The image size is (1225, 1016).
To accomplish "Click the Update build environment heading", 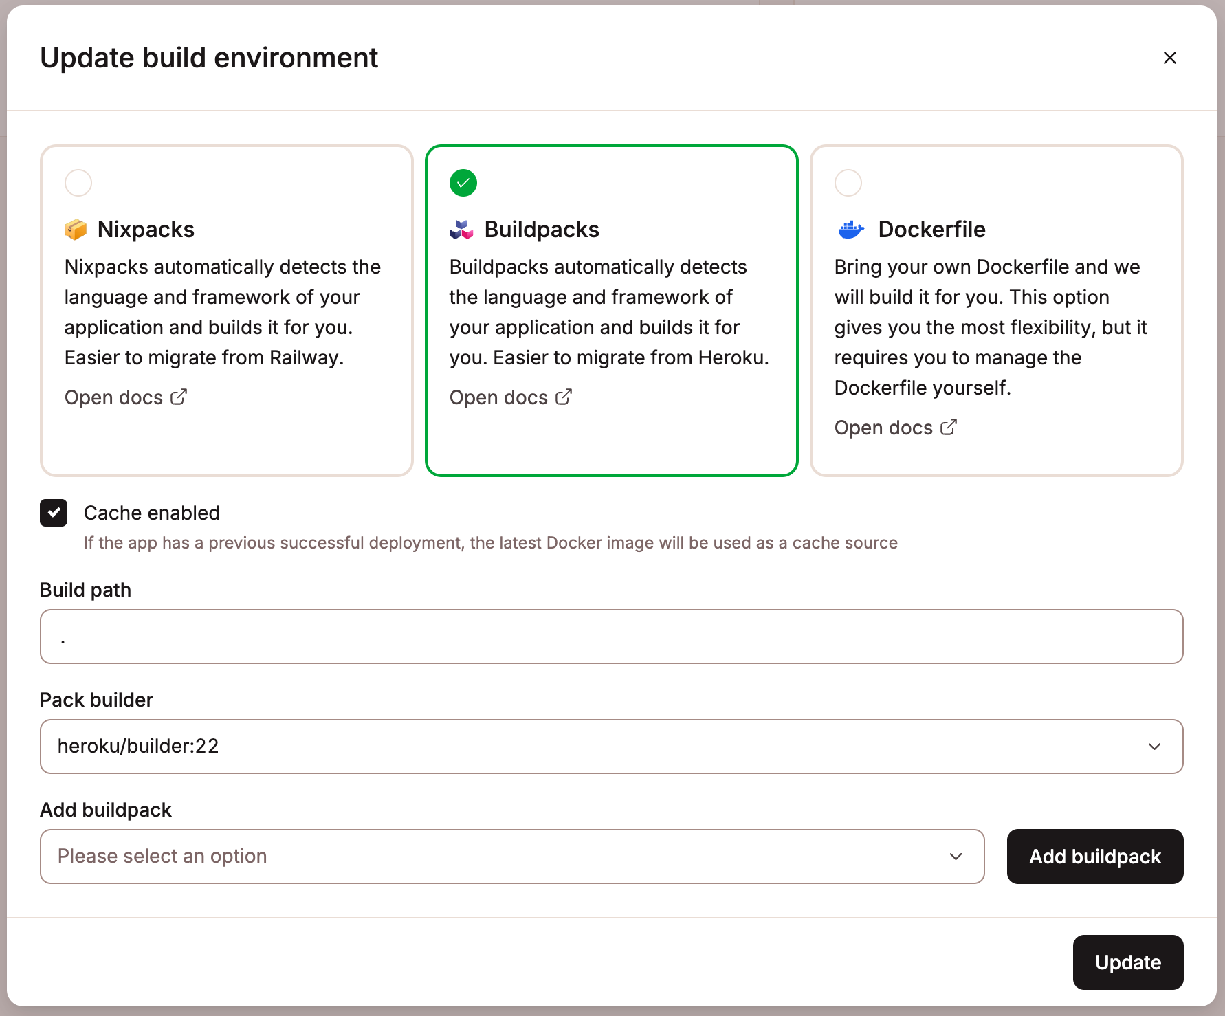I will coord(209,58).
